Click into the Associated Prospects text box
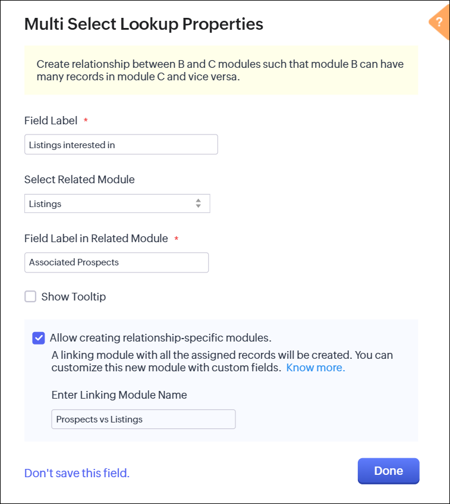This screenshot has width=450, height=504. [x=117, y=262]
